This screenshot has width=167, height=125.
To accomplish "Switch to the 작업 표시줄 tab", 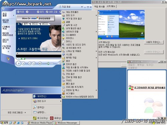I will (x=100, y=6).
